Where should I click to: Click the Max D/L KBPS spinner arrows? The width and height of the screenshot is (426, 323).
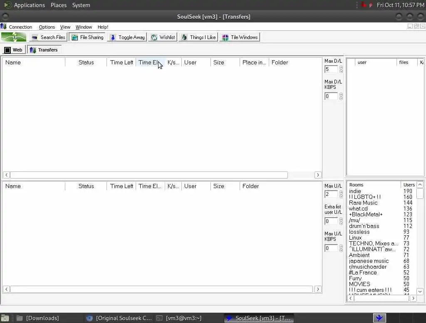(341, 96)
